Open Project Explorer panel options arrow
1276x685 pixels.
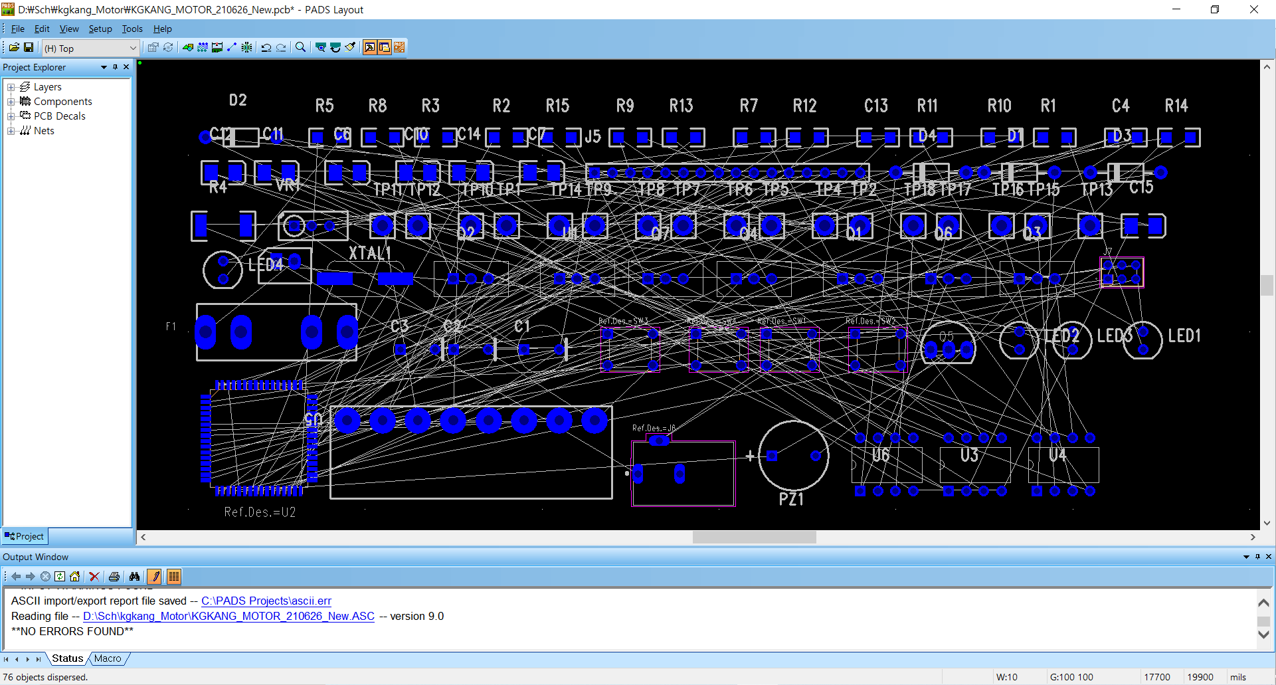(104, 67)
